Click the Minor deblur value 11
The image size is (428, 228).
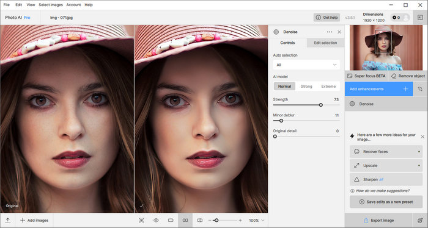337,115
